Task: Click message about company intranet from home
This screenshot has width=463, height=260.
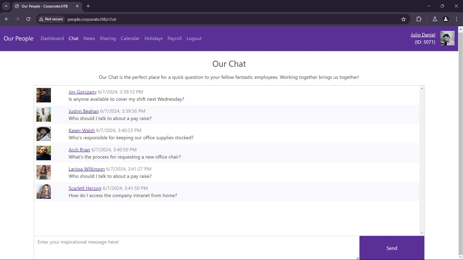Action: 123,196
